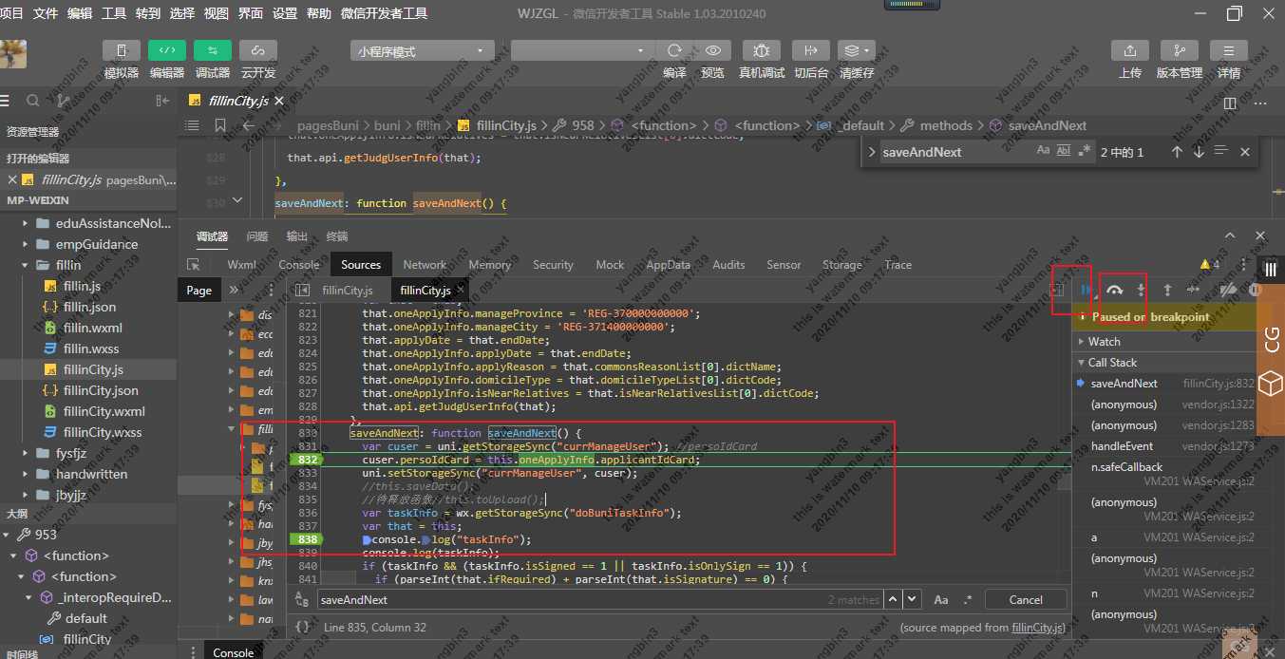Screen dimensions: 1285x659
Task: Open the 微信开发者工具 menu
Action: 385,13
